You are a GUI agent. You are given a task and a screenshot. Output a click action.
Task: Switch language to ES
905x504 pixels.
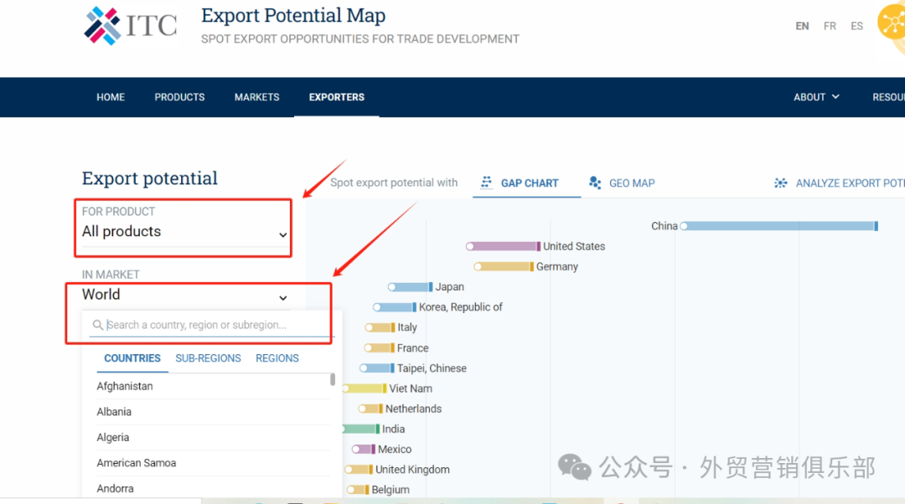coord(856,26)
